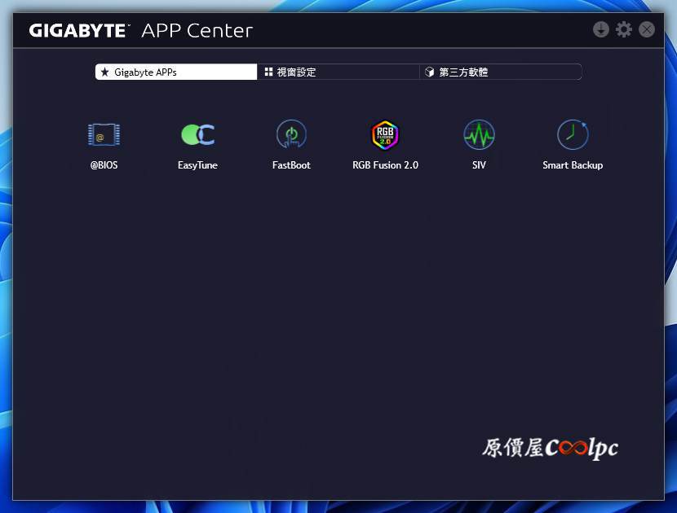Switch to the 視窗設定 tab
The height and width of the screenshot is (513, 677).
(x=338, y=72)
